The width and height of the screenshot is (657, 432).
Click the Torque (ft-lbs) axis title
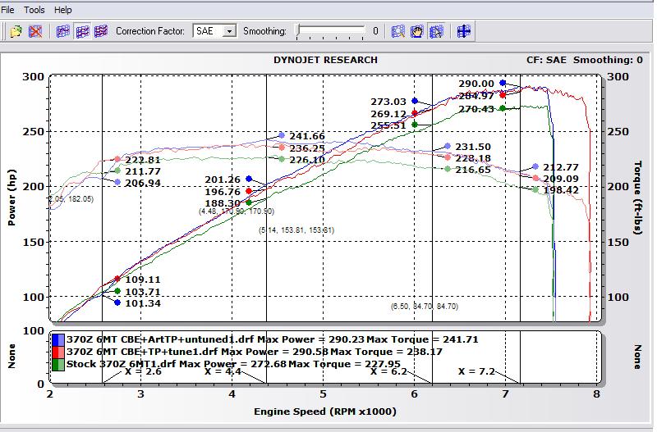(x=637, y=198)
